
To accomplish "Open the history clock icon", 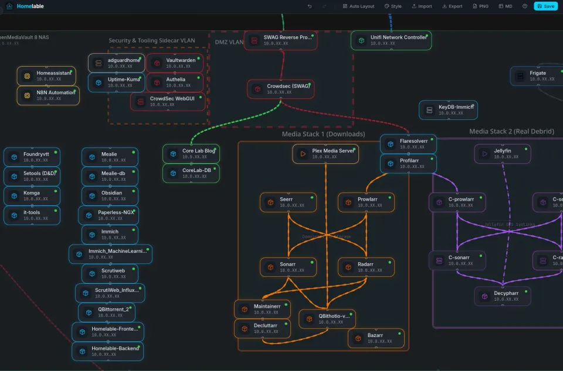I will pyautogui.click(x=525, y=6).
